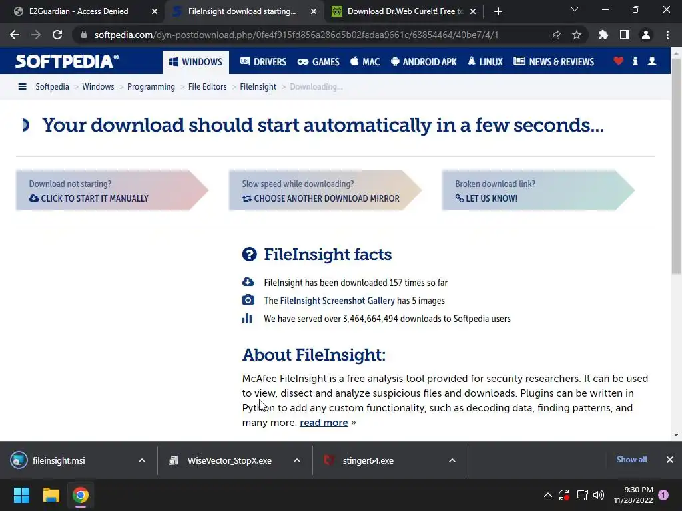Close the downloads bar
This screenshot has width=682, height=511.
670,460
